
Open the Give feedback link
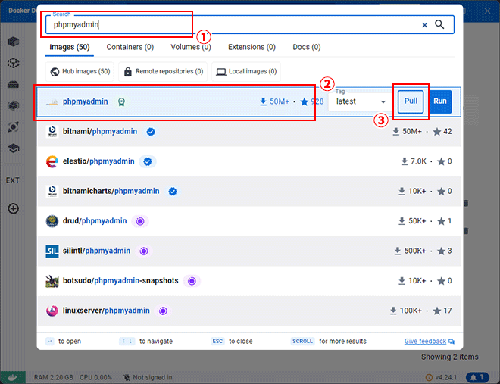coord(429,342)
